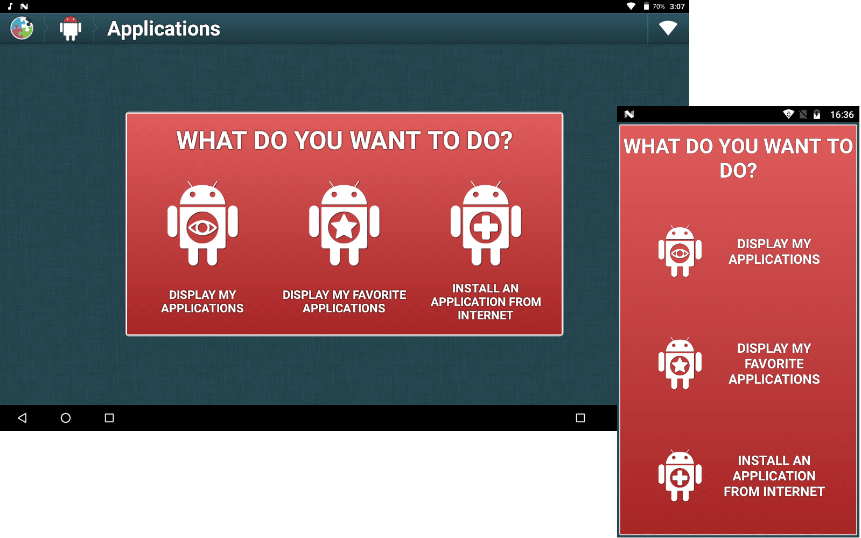Tap the tablet Home navigation circle
Viewport: 861px width, 538px height.
click(66, 418)
